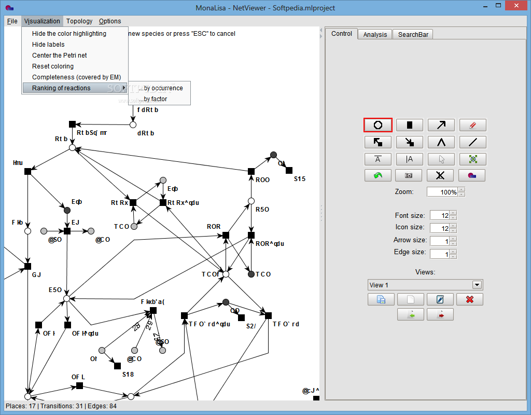
Task: Click the green crossed-arrows fit tool
Action: pos(473,159)
